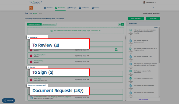Screen dimensions: 179x104
Task: Click the Invoices icon in the navigation
Action: point(93,8)
